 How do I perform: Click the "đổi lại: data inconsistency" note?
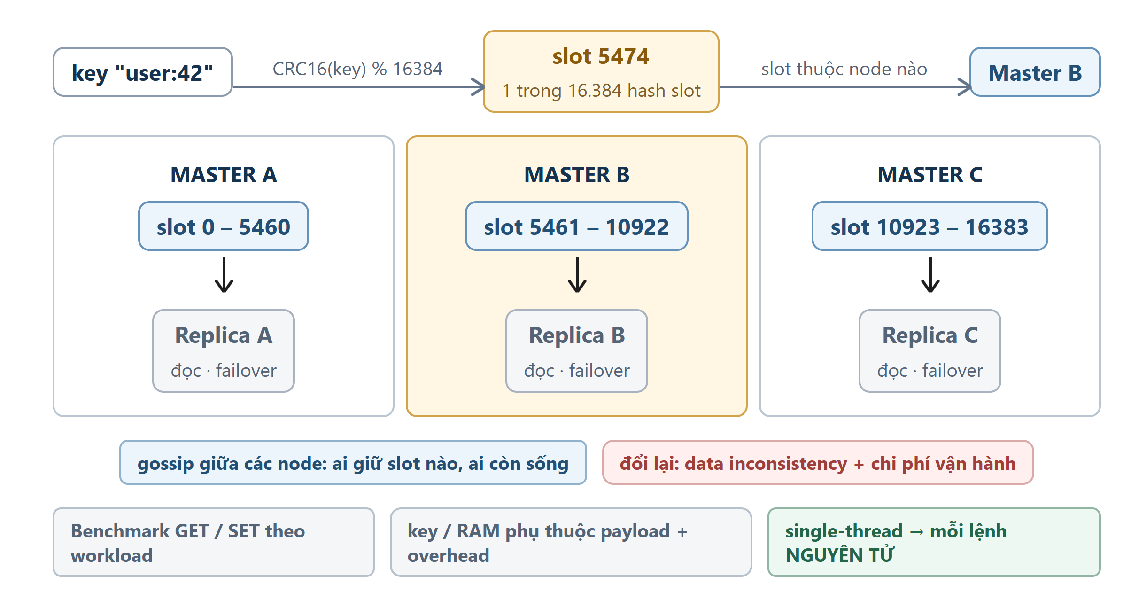tap(818, 462)
